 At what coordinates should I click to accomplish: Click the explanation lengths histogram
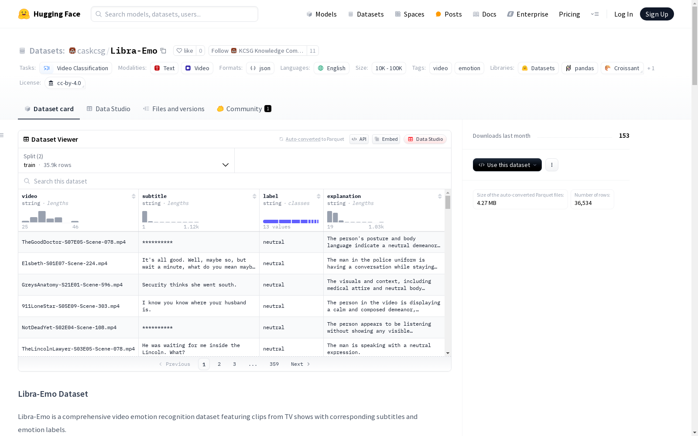[356, 217]
